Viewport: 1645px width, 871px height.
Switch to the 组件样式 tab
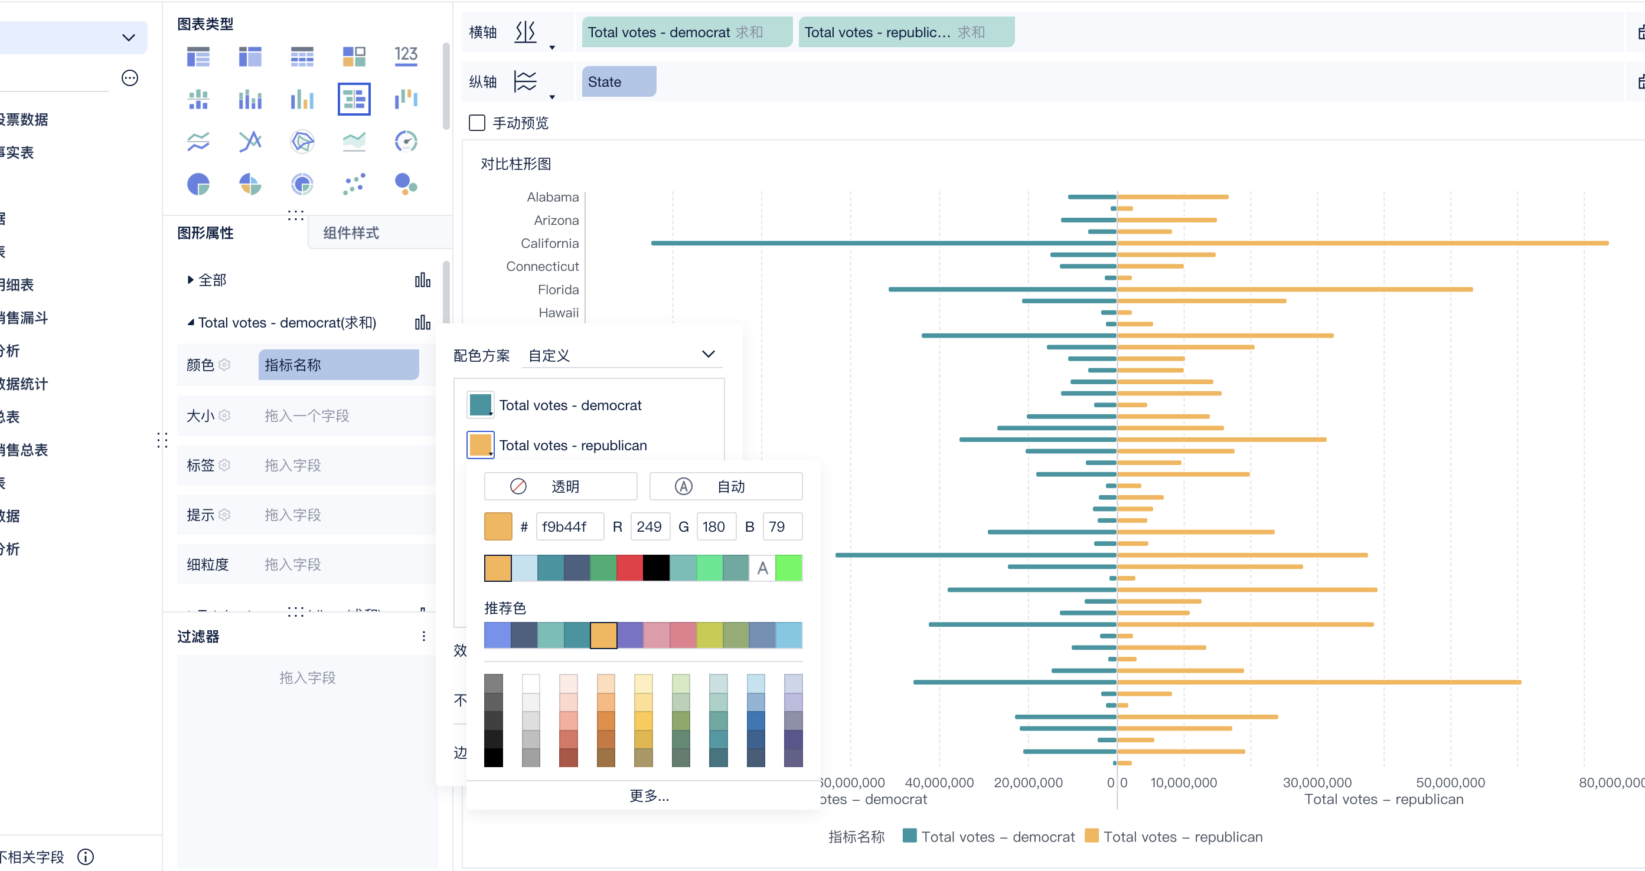point(351,233)
